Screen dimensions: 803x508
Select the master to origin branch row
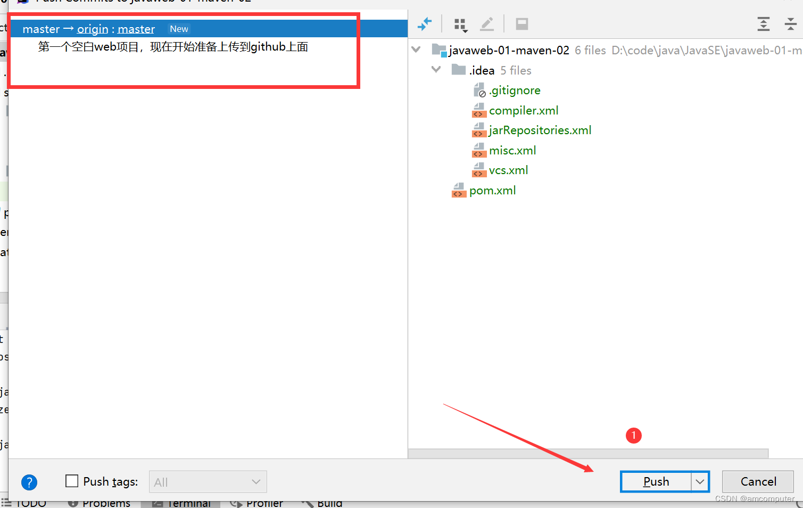[x=208, y=29]
